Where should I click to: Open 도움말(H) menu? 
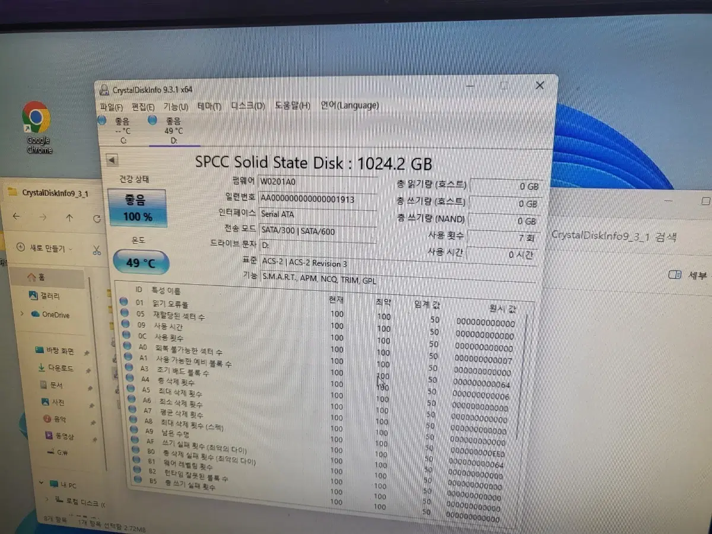coord(292,106)
